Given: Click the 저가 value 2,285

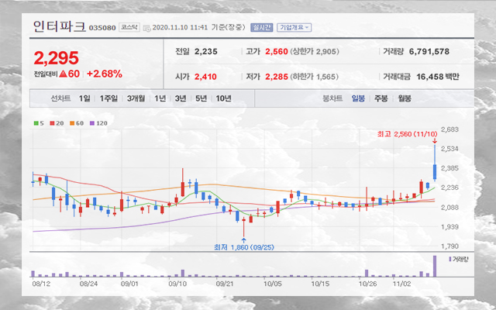Looking at the screenshot, I should pyautogui.click(x=277, y=77).
